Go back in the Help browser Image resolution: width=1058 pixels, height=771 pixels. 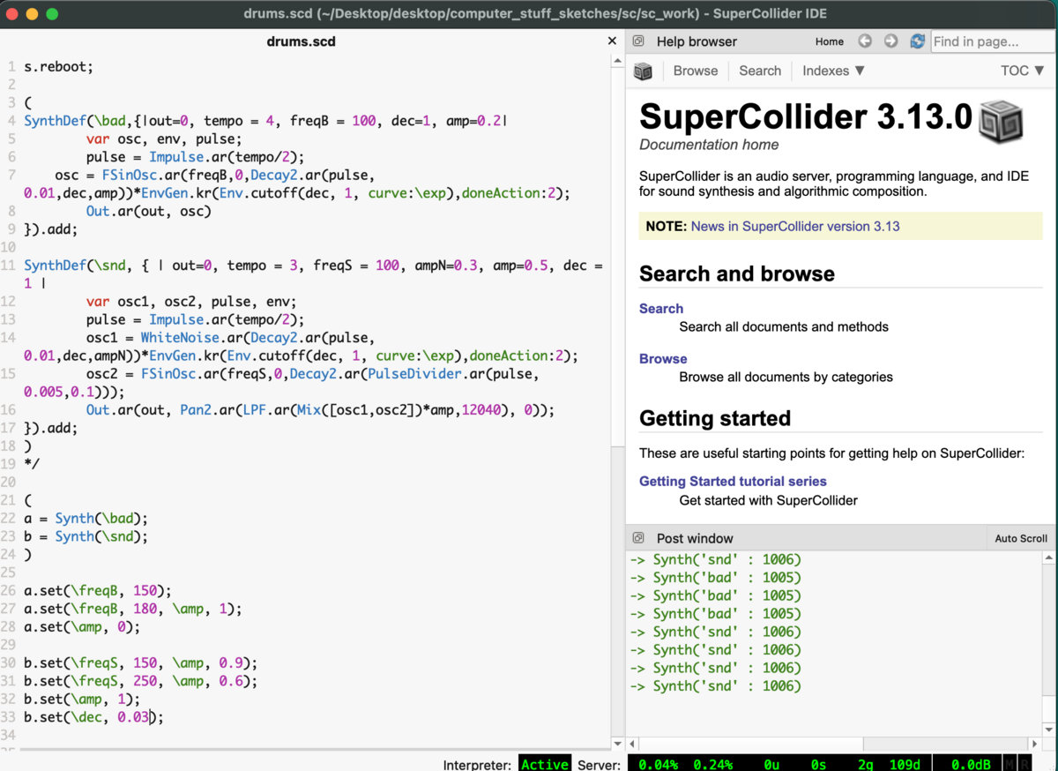click(x=865, y=41)
